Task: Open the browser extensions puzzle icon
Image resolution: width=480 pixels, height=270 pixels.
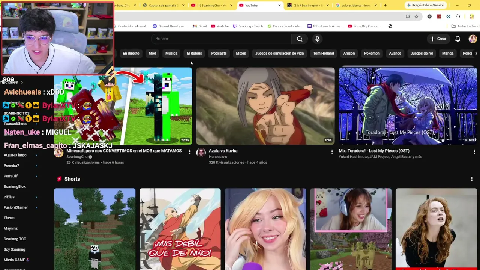Action: (458, 16)
